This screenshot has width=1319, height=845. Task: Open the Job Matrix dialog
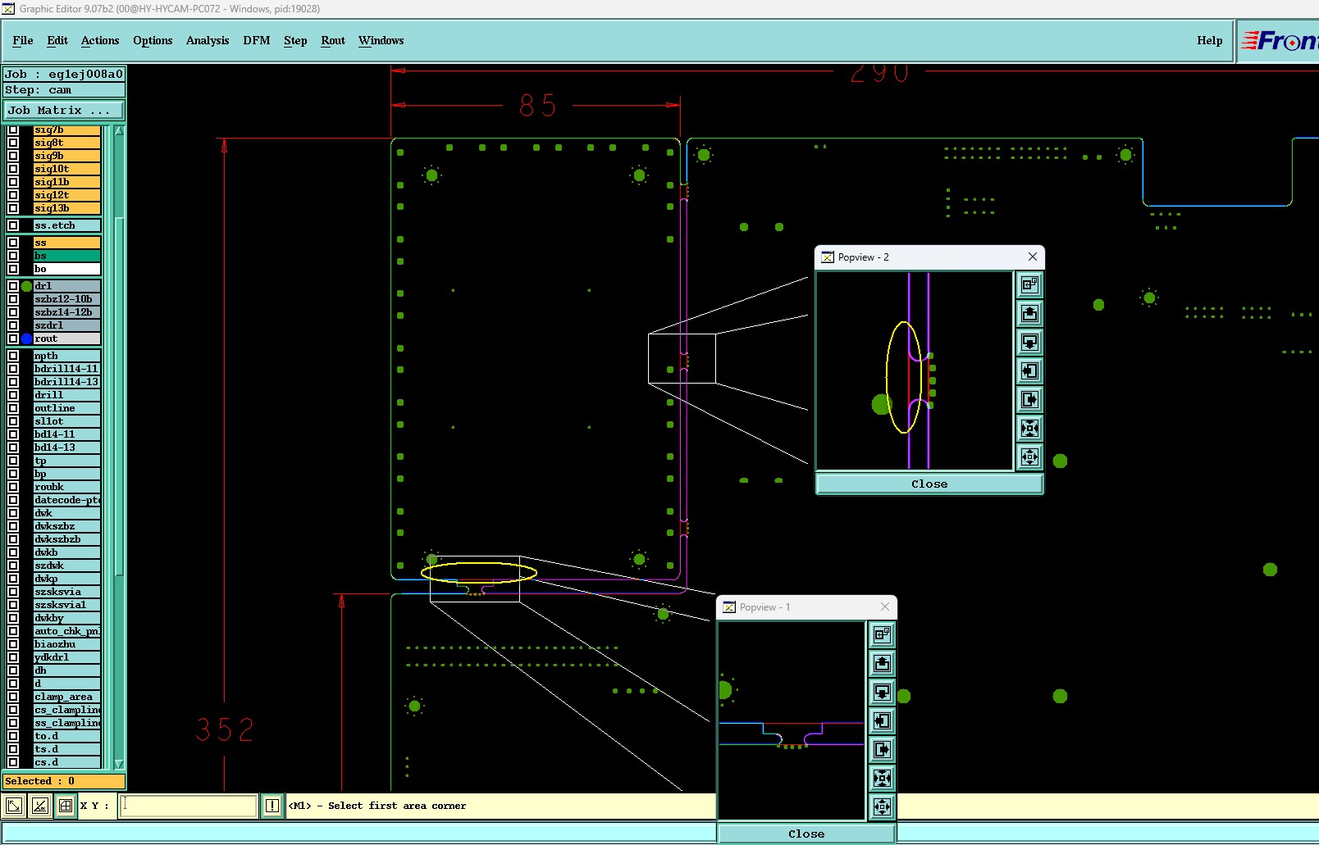[x=64, y=110]
